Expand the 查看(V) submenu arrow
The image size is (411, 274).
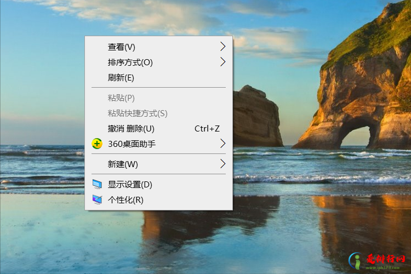[x=222, y=47]
